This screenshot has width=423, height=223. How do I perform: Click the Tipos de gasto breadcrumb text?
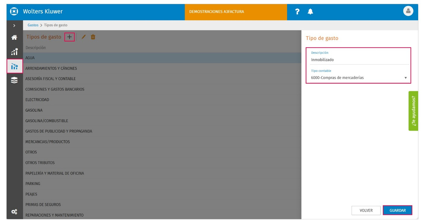(55, 25)
